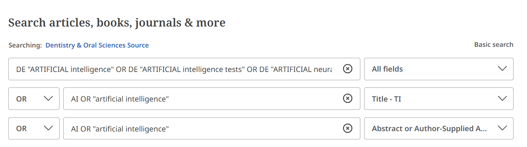Change the OR operator on the Abstract row
This screenshot has width=527, height=147.
pos(34,128)
